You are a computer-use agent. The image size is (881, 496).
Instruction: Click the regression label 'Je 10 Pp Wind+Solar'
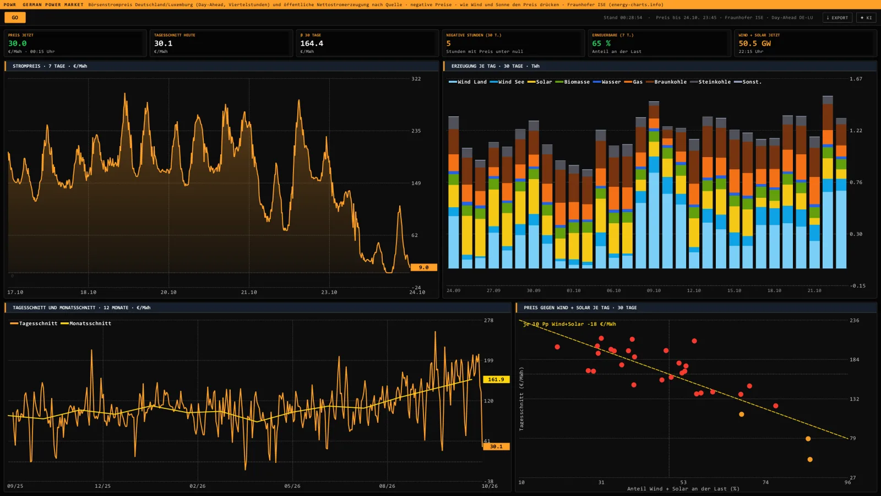pos(569,324)
